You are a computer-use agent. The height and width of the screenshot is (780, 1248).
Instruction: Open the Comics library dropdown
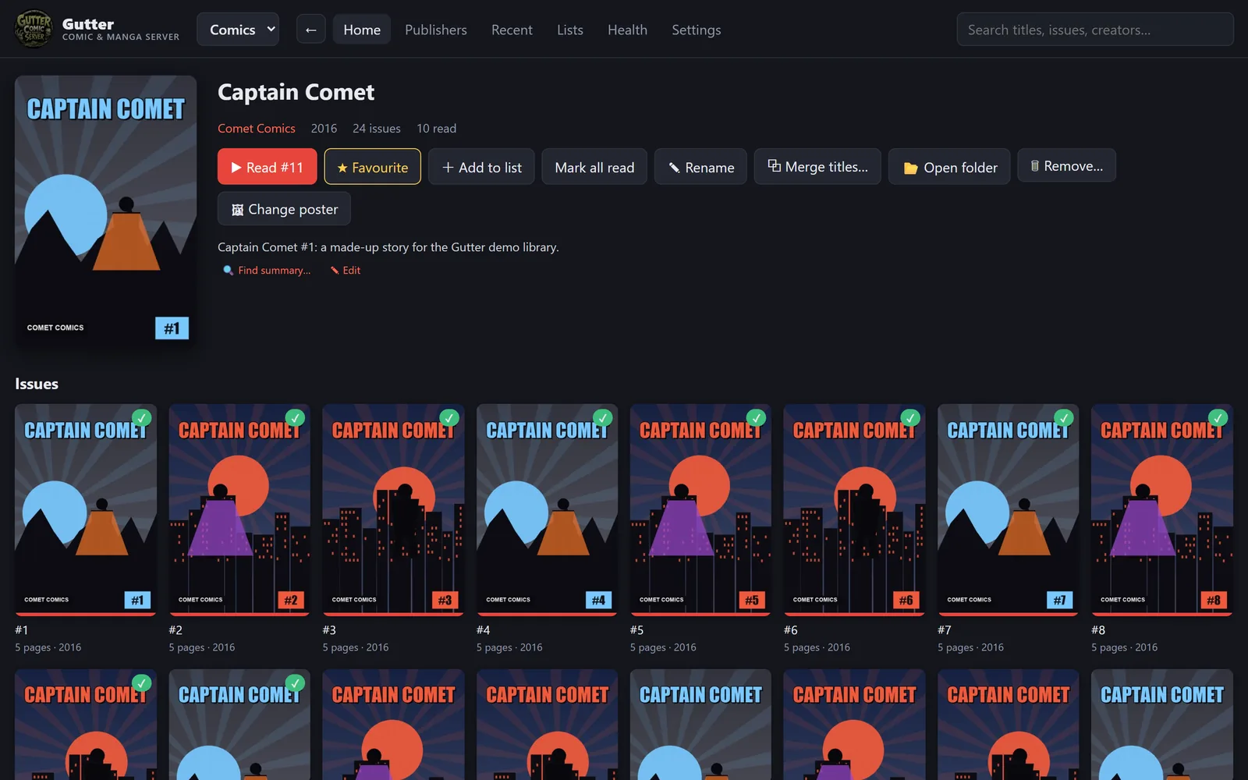(x=238, y=30)
